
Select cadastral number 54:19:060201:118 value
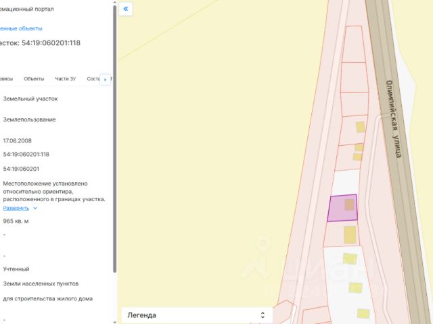coord(26,155)
